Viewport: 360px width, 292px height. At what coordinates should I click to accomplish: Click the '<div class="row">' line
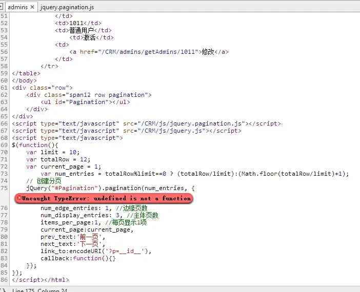coord(42,88)
